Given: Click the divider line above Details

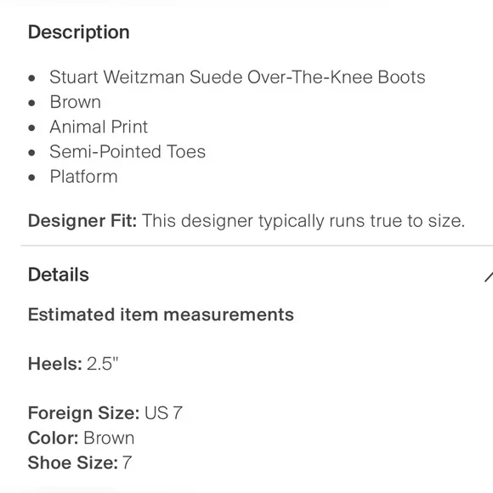Looking at the screenshot, I should (257, 246).
